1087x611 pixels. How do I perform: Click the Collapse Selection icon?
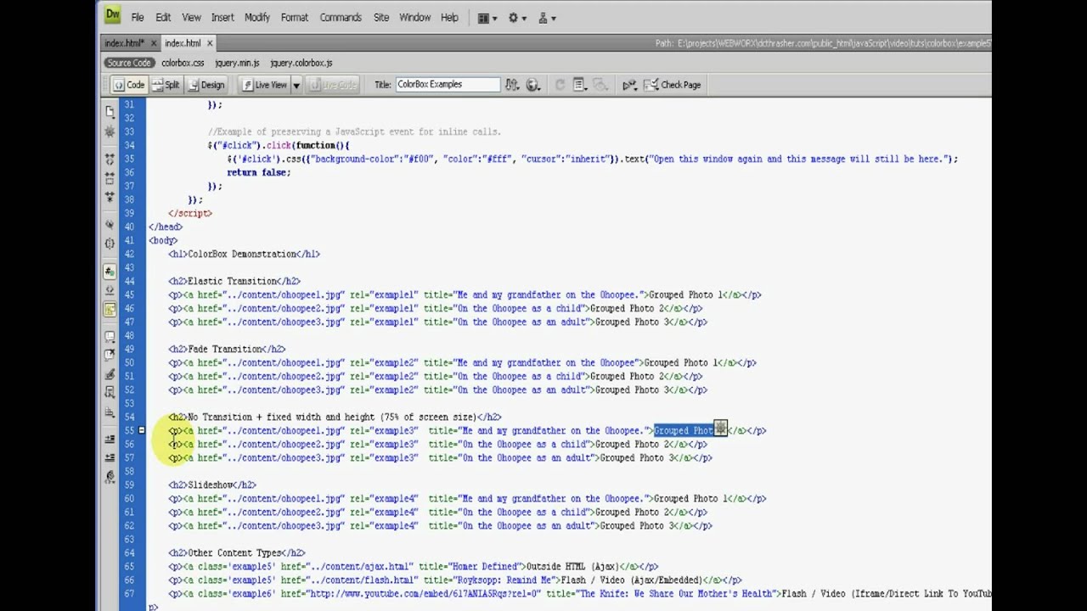110,178
